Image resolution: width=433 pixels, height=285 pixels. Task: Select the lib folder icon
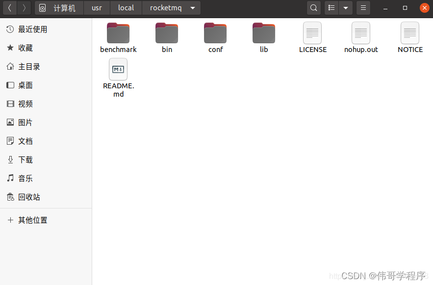pos(264,33)
